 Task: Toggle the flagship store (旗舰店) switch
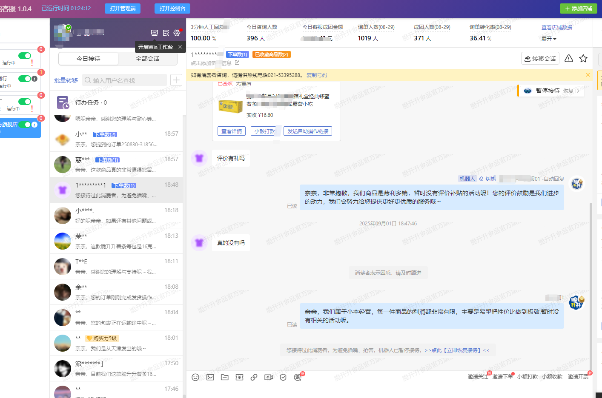[x=28, y=125]
